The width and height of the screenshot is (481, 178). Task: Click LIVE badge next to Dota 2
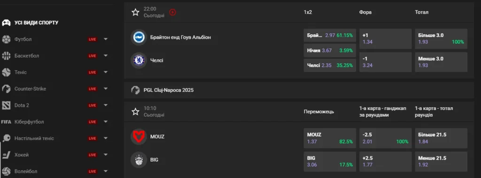click(93, 105)
